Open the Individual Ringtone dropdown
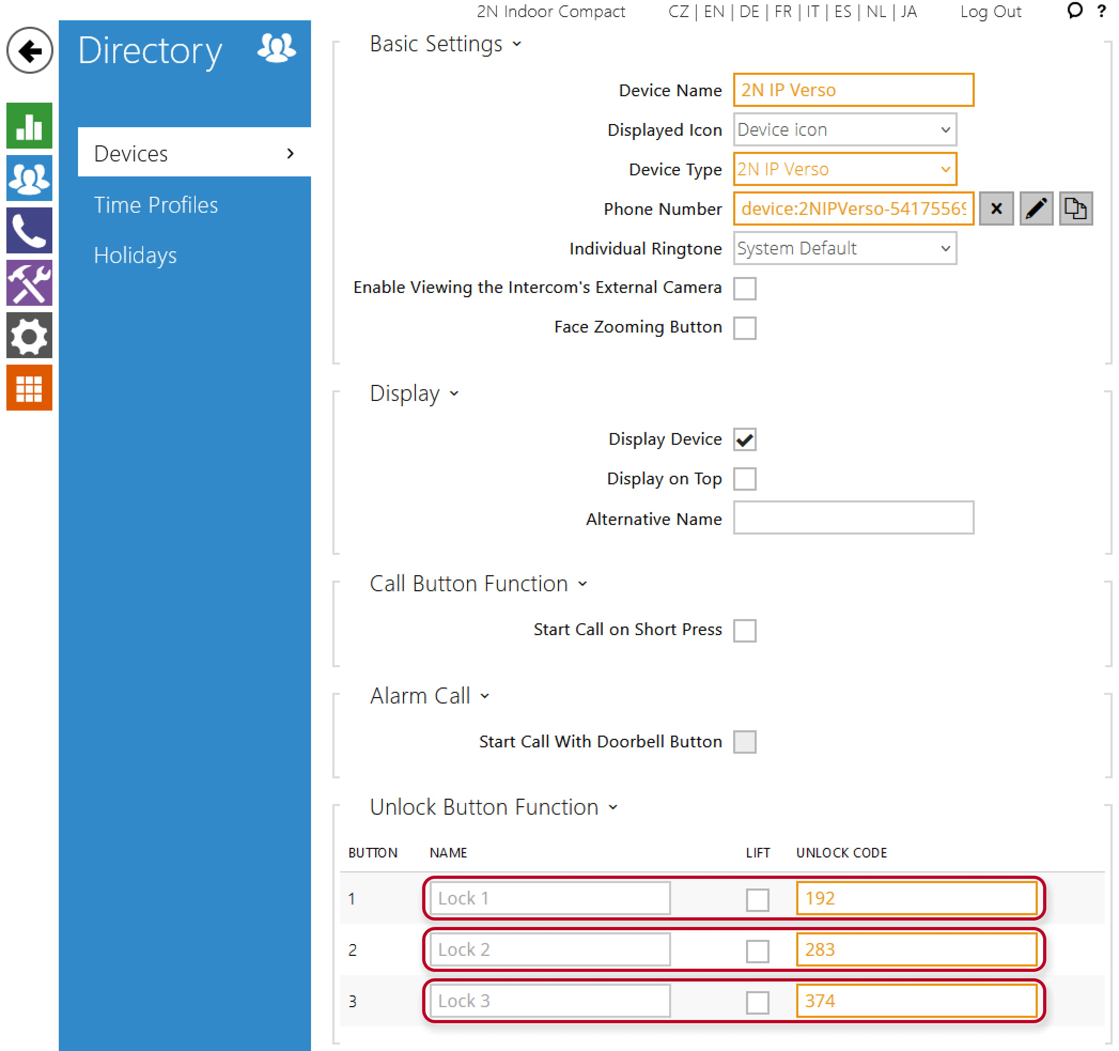 click(x=845, y=249)
